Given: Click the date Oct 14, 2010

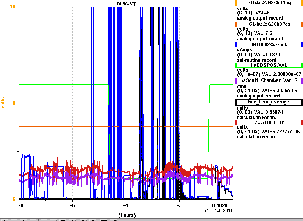Looking at the screenshot, I should pyautogui.click(x=219, y=210).
